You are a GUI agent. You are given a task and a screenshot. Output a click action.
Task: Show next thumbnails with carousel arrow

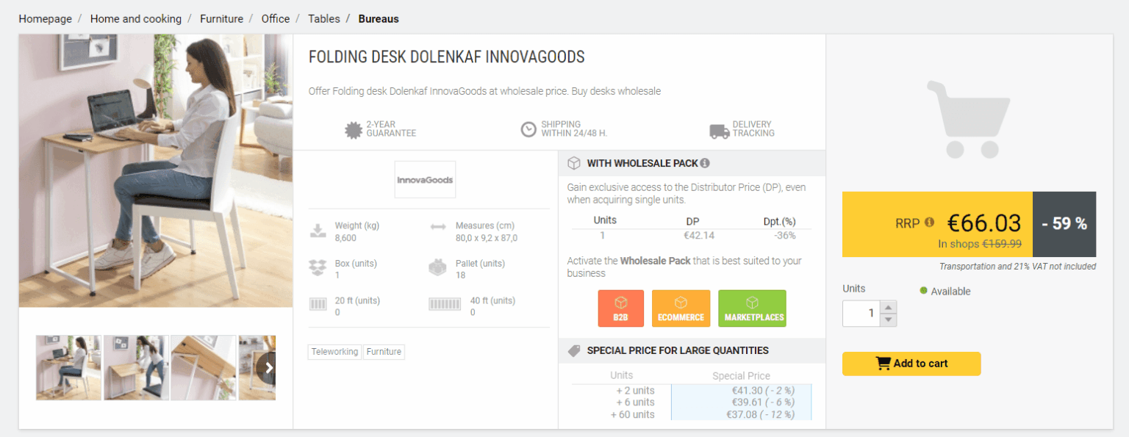tap(271, 367)
